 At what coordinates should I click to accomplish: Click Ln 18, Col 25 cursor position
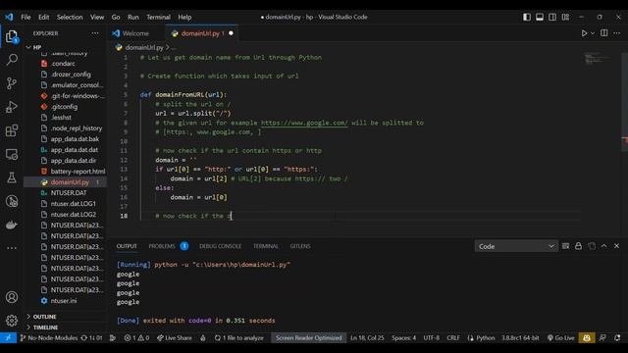367,337
